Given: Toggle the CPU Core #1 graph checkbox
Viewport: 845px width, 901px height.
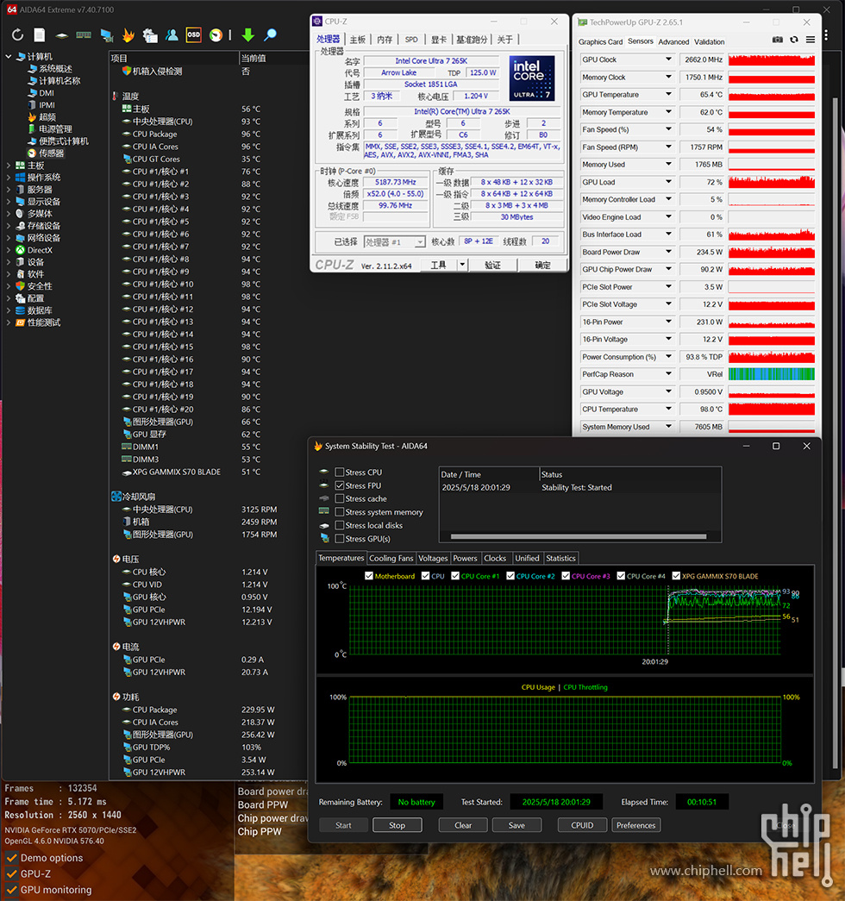Looking at the screenshot, I should (455, 576).
